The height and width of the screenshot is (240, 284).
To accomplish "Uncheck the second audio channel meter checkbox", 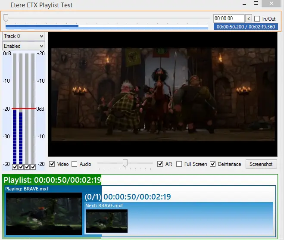I will point(21,167).
